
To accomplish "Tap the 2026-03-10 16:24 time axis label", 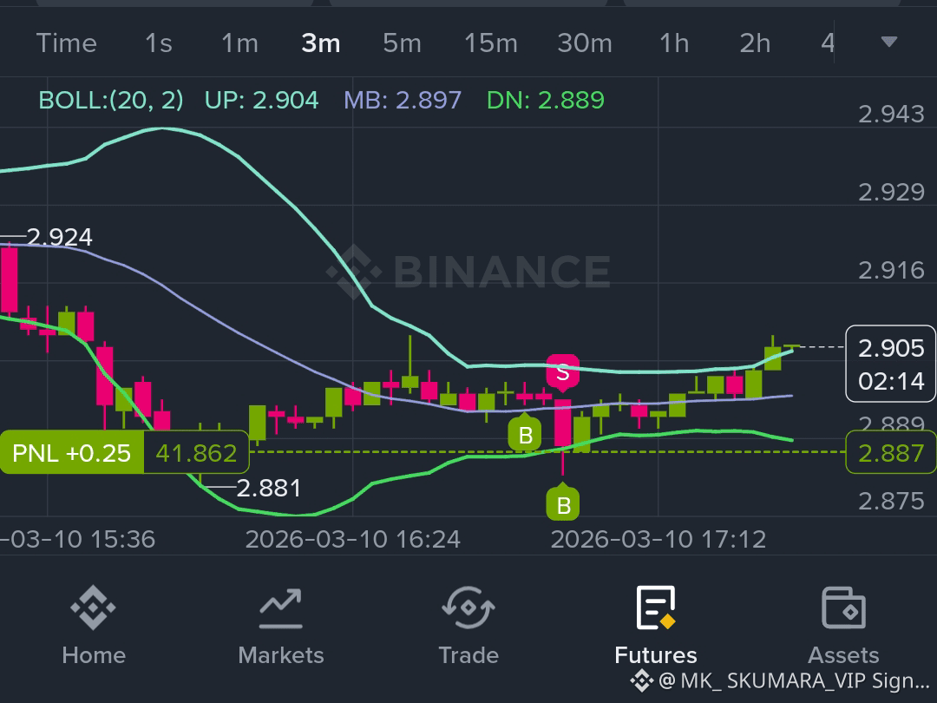I will coord(352,539).
